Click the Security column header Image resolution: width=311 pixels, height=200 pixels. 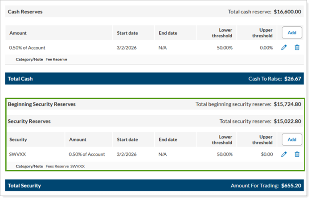coord(18,139)
